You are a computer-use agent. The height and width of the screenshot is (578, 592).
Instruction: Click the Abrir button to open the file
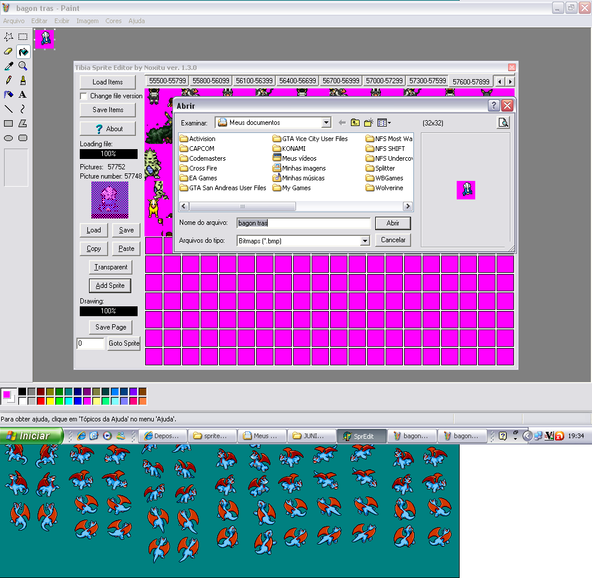[393, 223]
